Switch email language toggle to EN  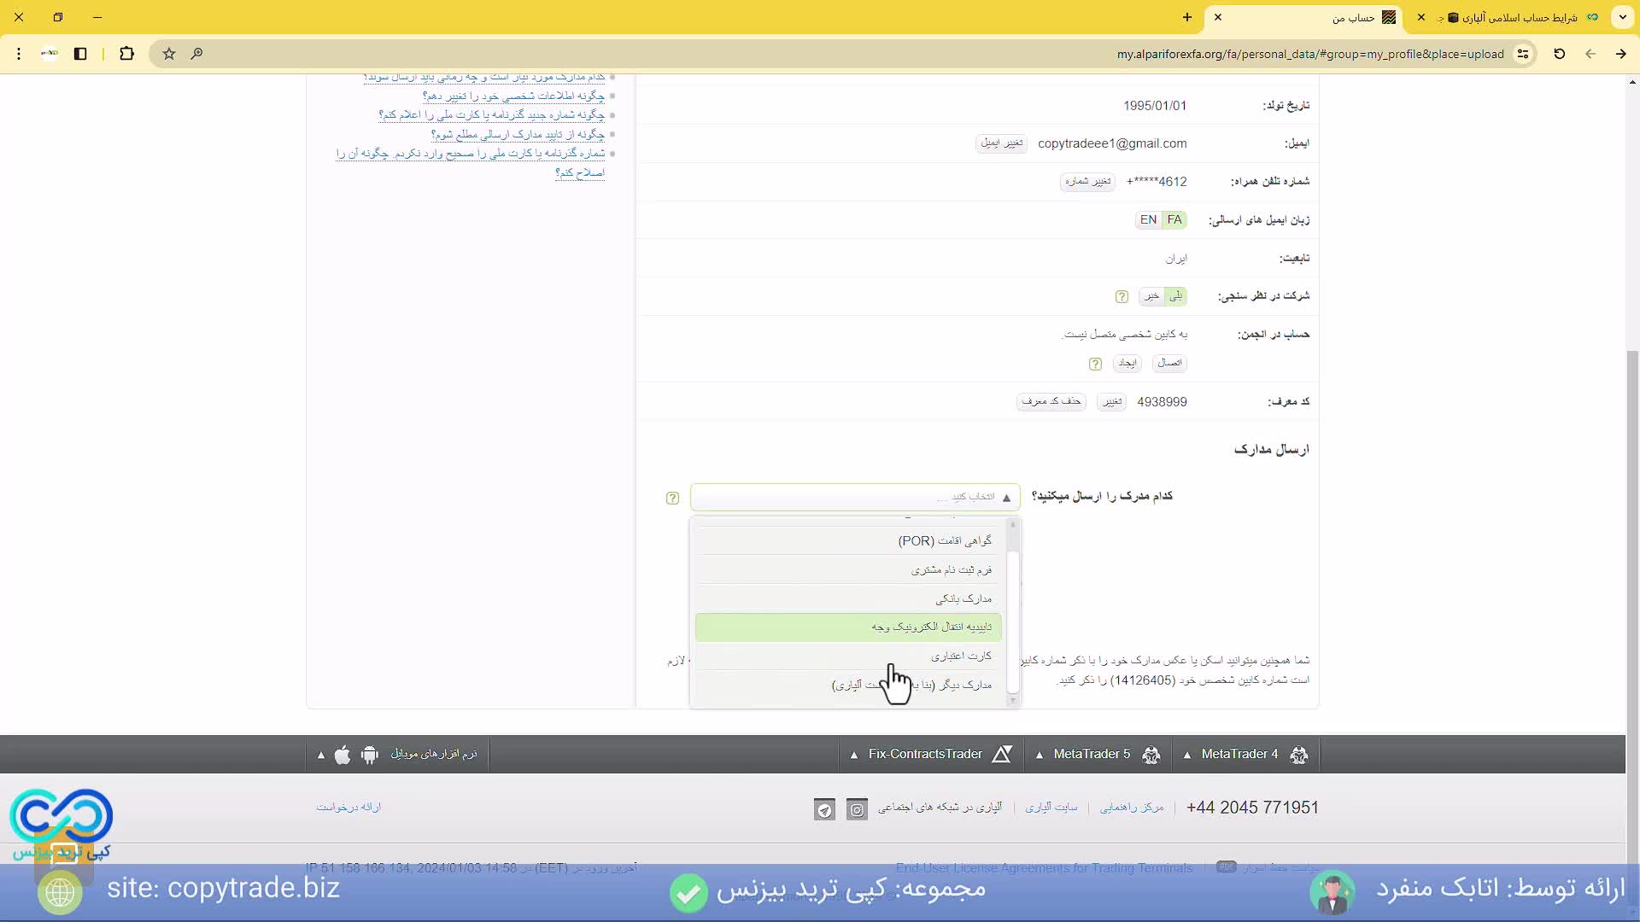click(x=1149, y=219)
